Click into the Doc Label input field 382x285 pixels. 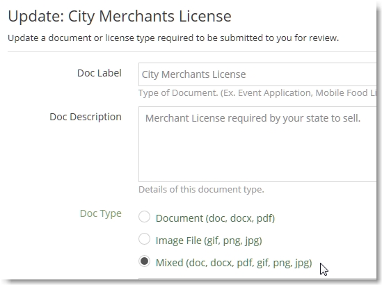pyautogui.click(x=257, y=74)
